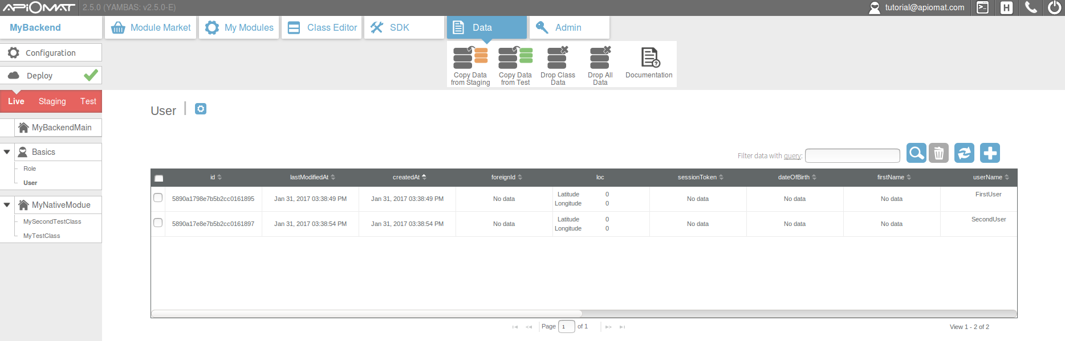Click id cell 5890a17e8e7b5b2cc0161897
The image size is (1065, 341).
point(213,224)
